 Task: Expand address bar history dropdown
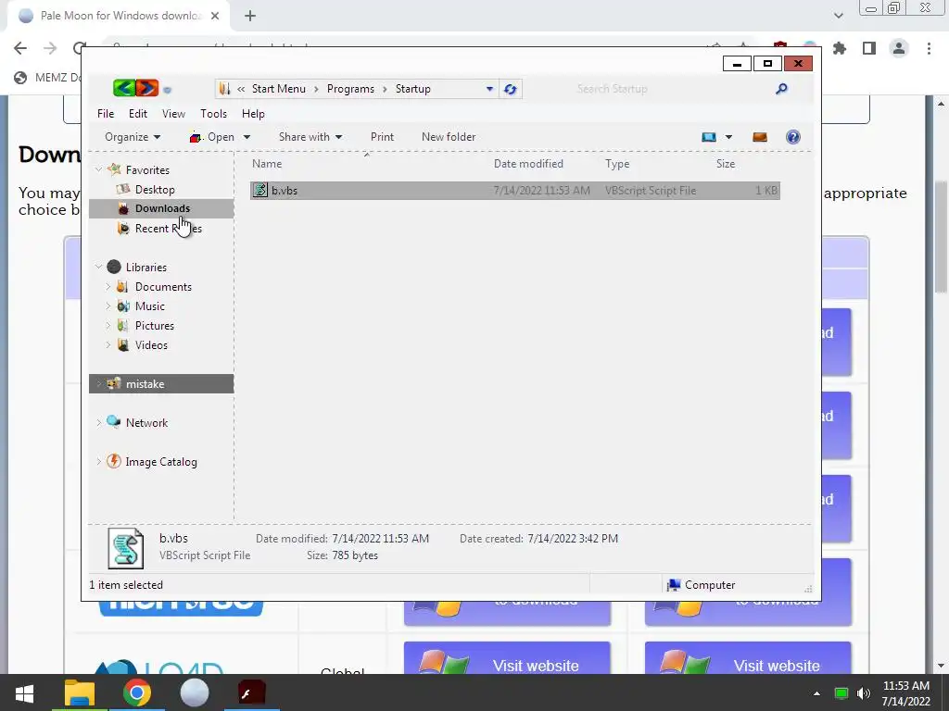click(489, 89)
